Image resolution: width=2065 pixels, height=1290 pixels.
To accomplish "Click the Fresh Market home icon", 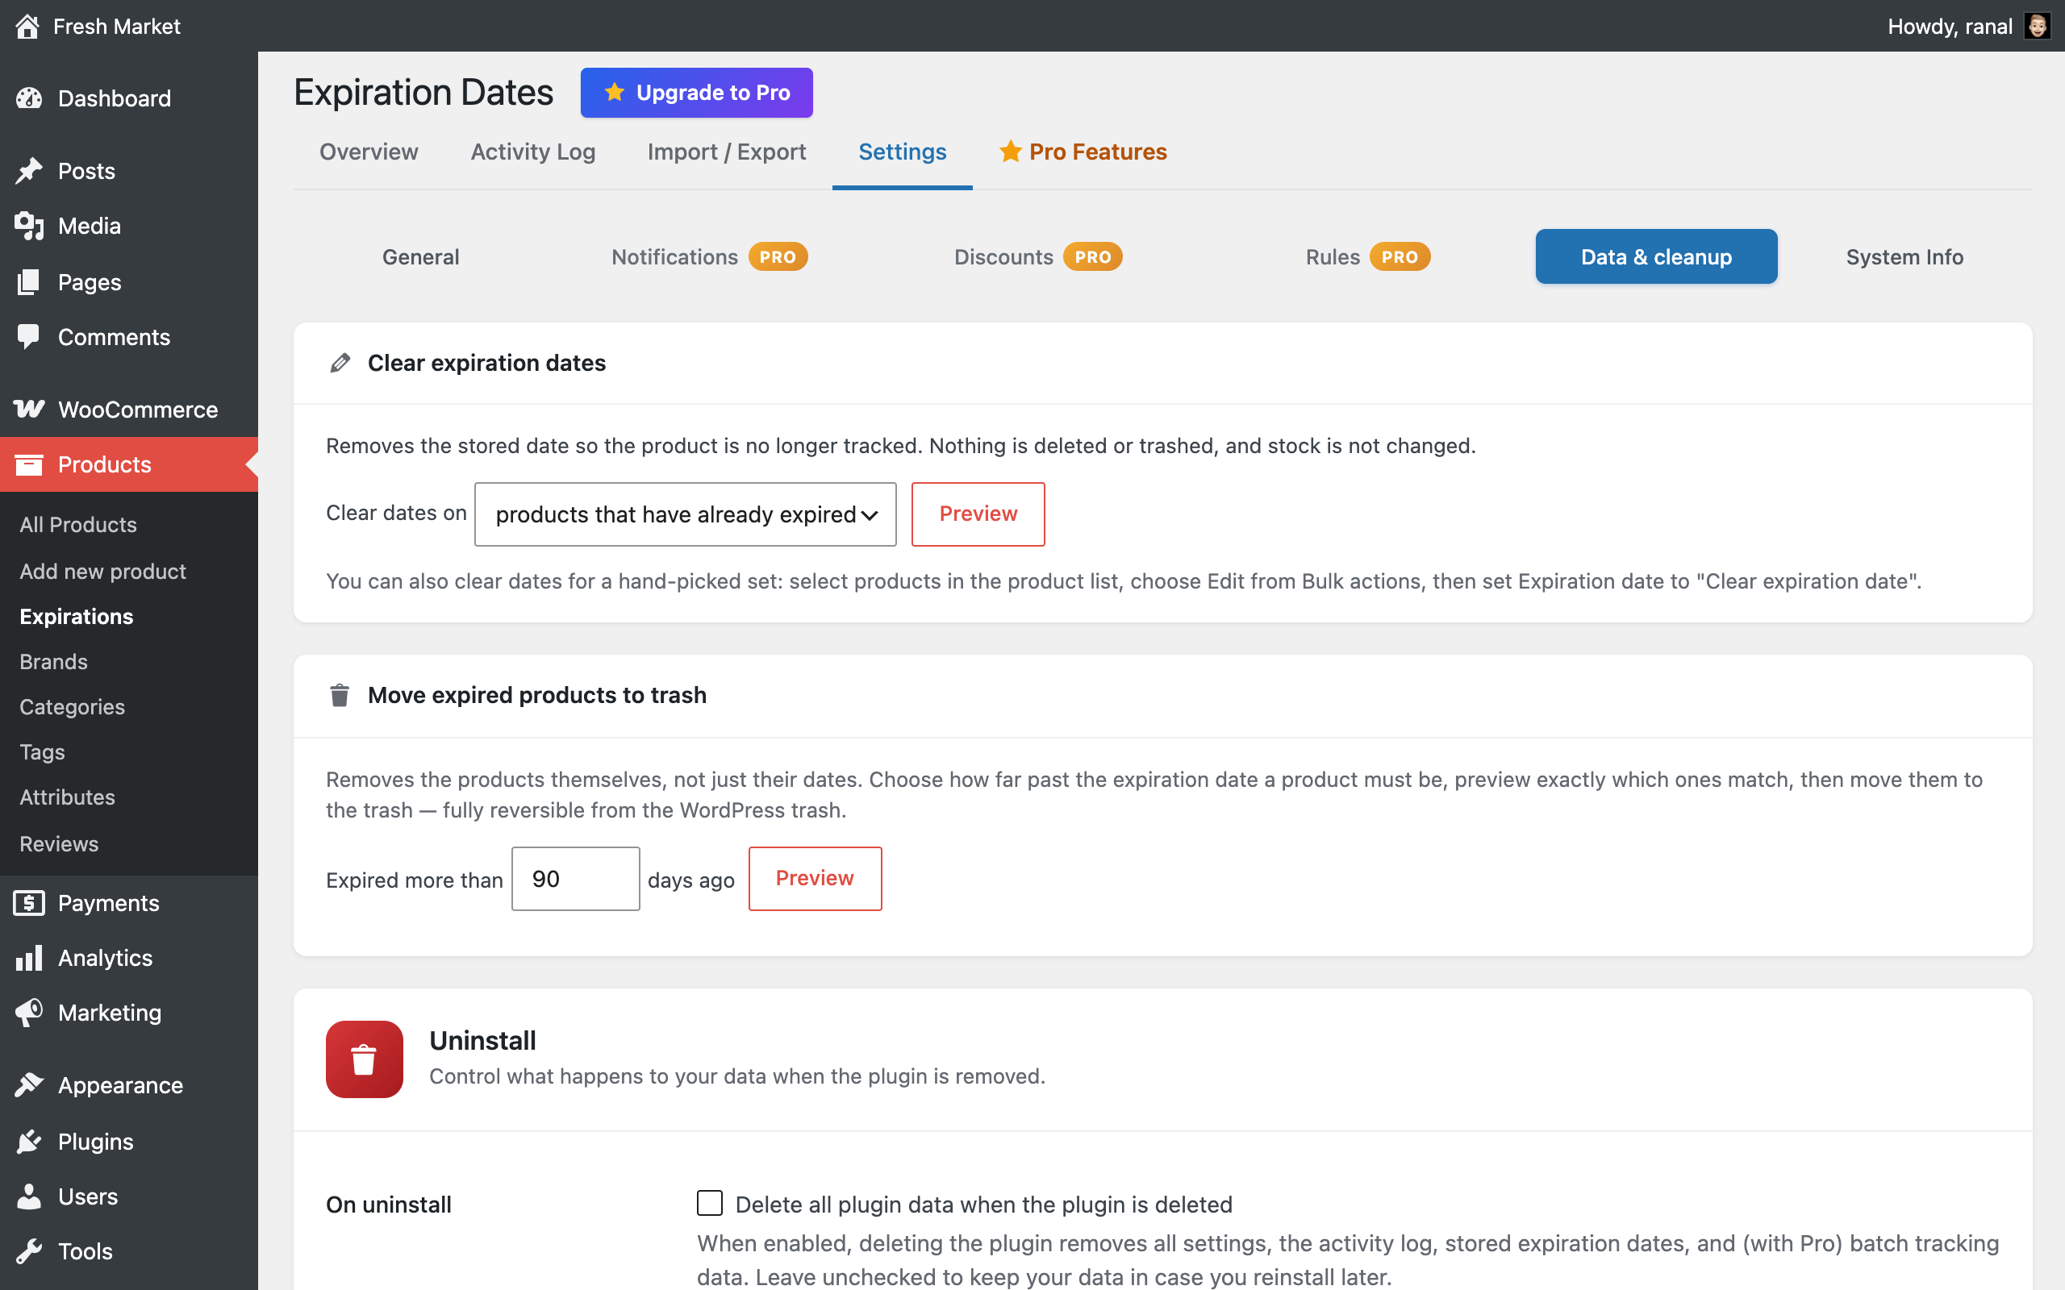I will [27, 27].
